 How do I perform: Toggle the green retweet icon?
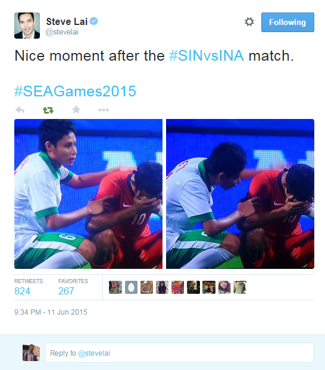tap(48, 110)
